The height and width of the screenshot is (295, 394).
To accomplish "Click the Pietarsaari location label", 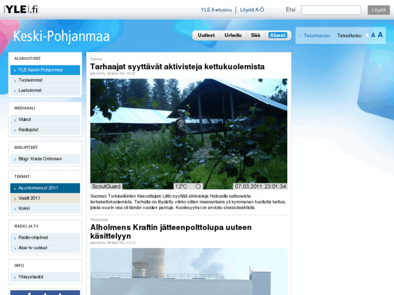I will pyautogui.click(x=99, y=220).
